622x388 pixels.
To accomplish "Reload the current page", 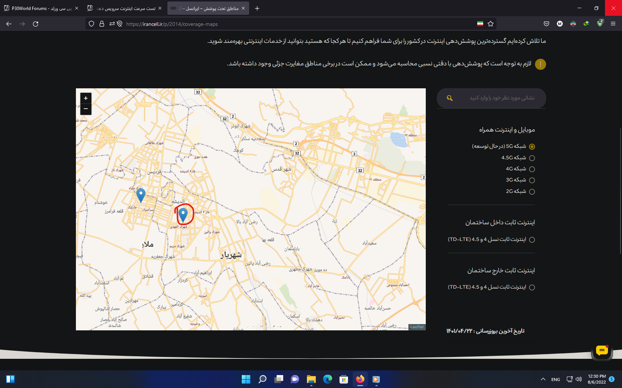I will [x=36, y=24].
